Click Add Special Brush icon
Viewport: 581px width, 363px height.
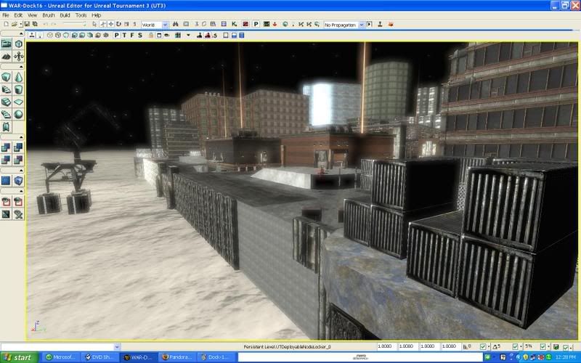point(6,180)
